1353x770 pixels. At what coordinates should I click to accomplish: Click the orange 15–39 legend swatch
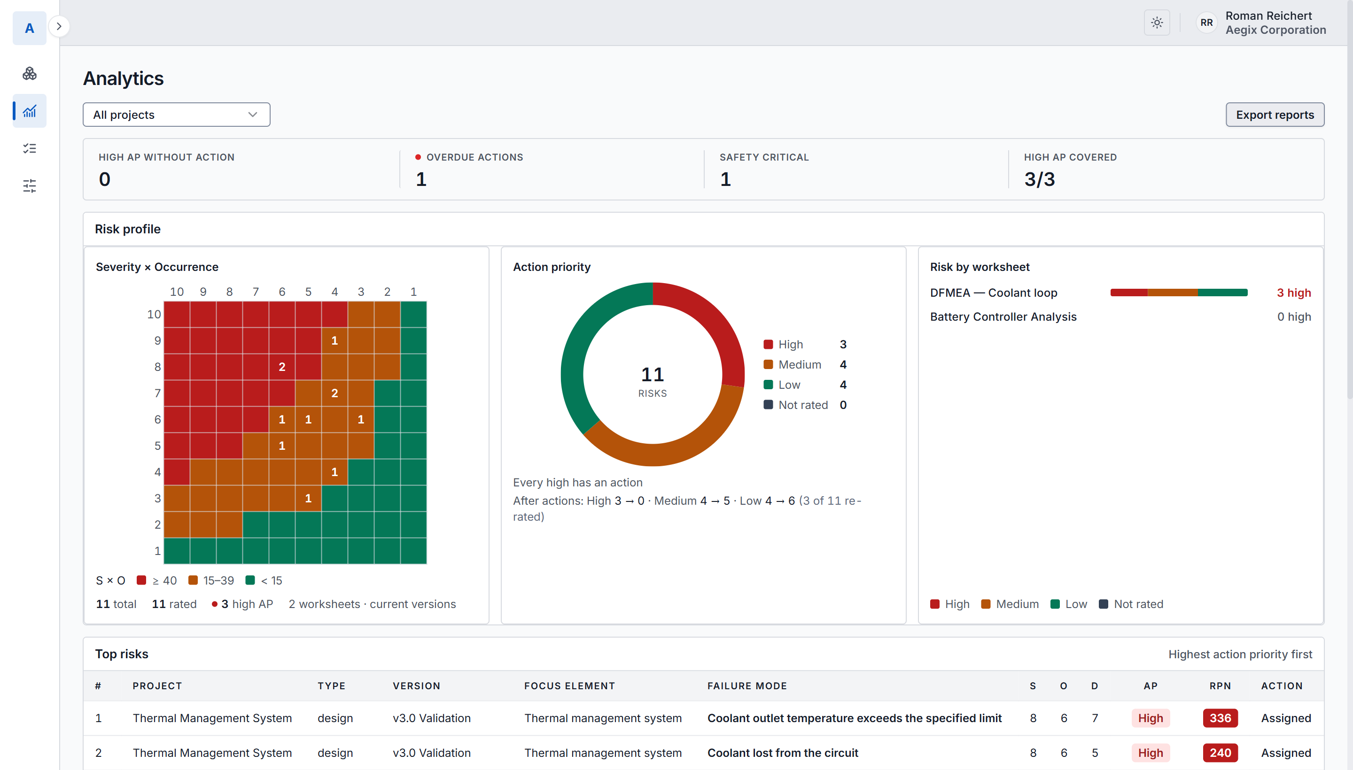[193, 580]
